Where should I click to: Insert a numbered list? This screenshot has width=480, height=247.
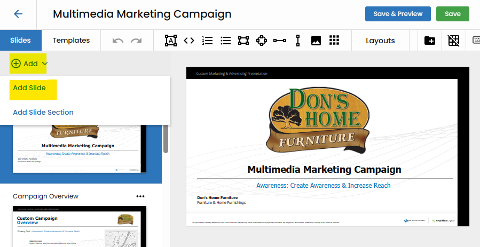pyautogui.click(x=207, y=41)
